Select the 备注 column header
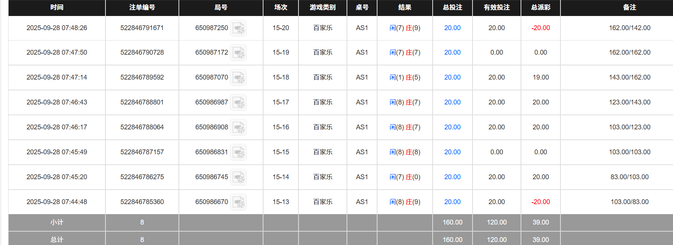The width and height of the screenshot is (673, 245). click(x=629, y=7)
